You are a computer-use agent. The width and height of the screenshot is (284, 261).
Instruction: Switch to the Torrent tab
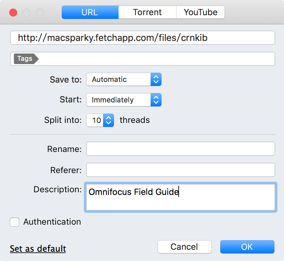147,12
